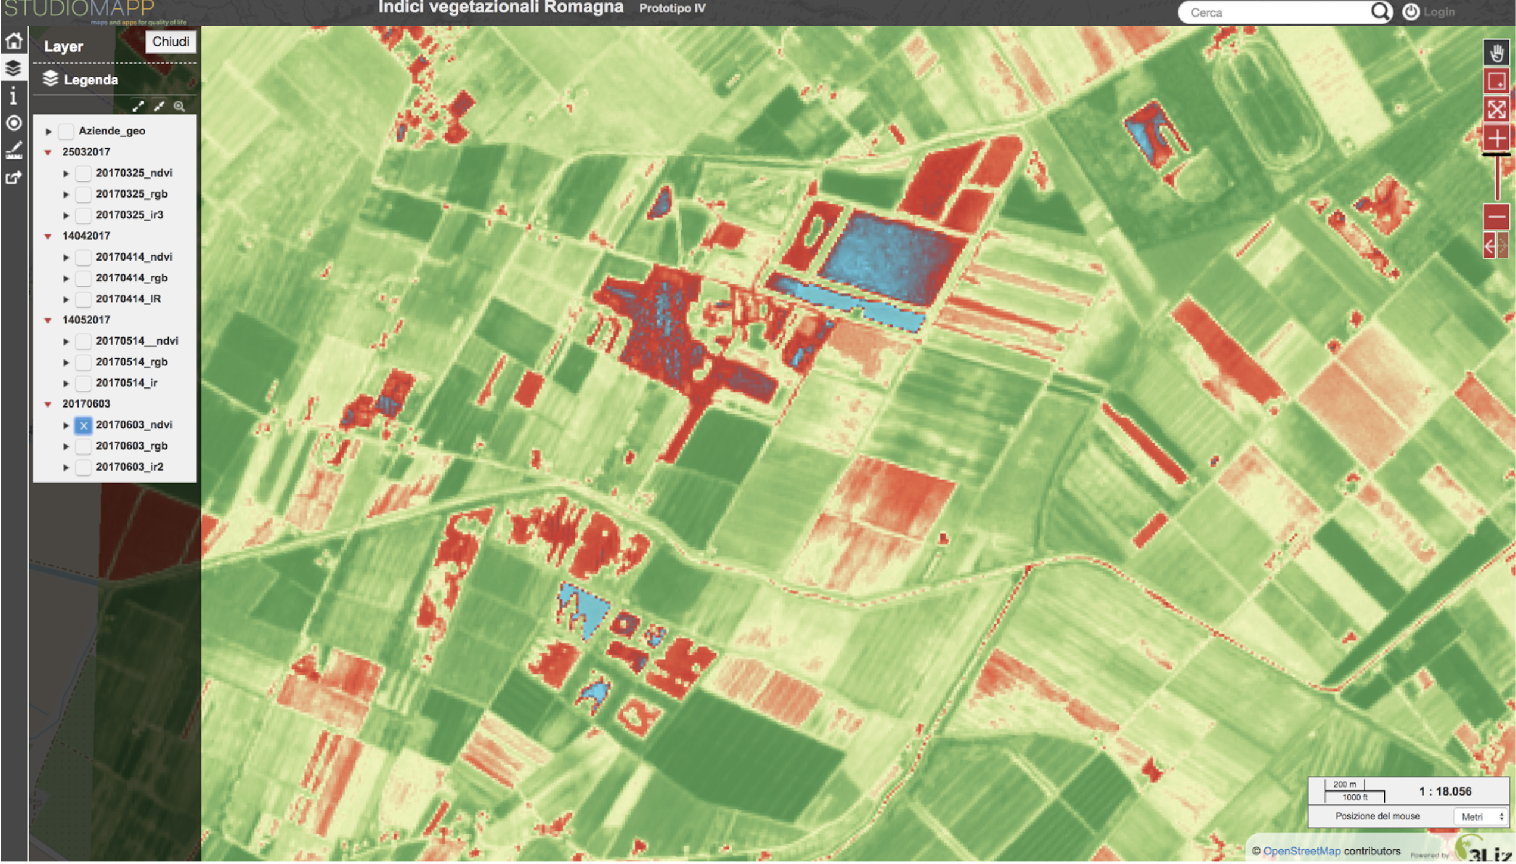Disable the 20170603_ndvi layer checkbox

coord(83,426)
